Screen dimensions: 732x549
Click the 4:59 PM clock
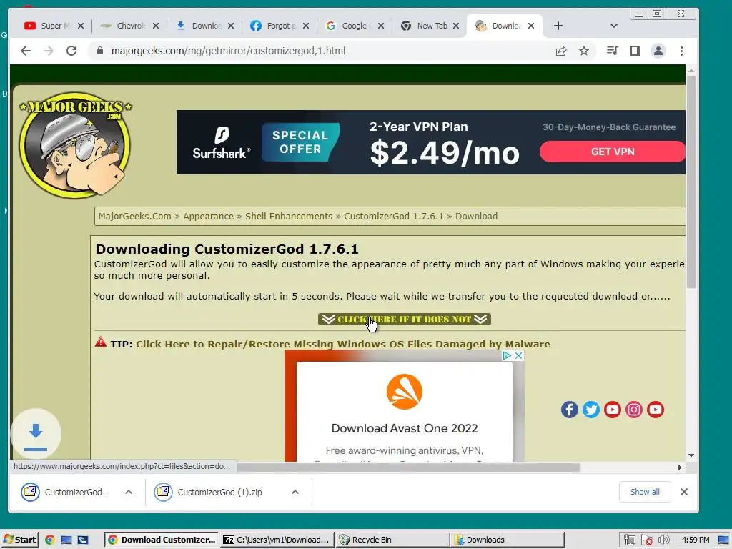point(695,540)
